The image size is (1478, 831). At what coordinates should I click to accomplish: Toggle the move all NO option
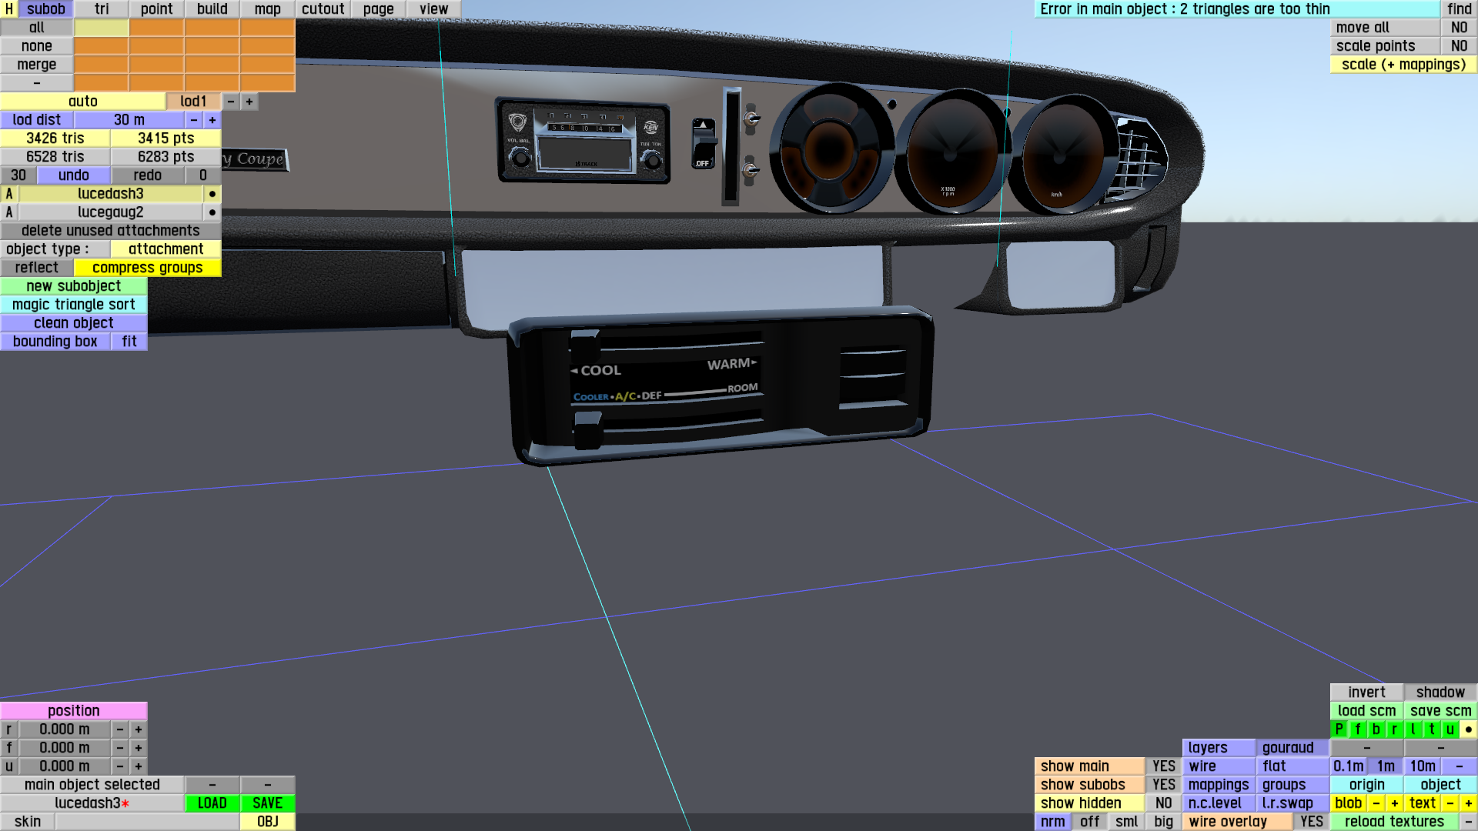(1459, 28)
